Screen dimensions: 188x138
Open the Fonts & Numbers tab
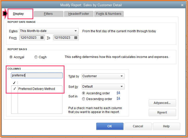point(109,14)
